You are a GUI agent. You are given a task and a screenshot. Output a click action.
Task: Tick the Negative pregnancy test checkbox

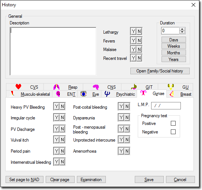(173, 132)
